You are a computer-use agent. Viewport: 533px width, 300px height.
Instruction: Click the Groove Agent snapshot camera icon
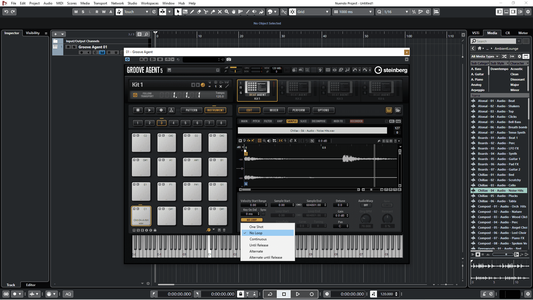pyautogui.click(x=229, y=59)
